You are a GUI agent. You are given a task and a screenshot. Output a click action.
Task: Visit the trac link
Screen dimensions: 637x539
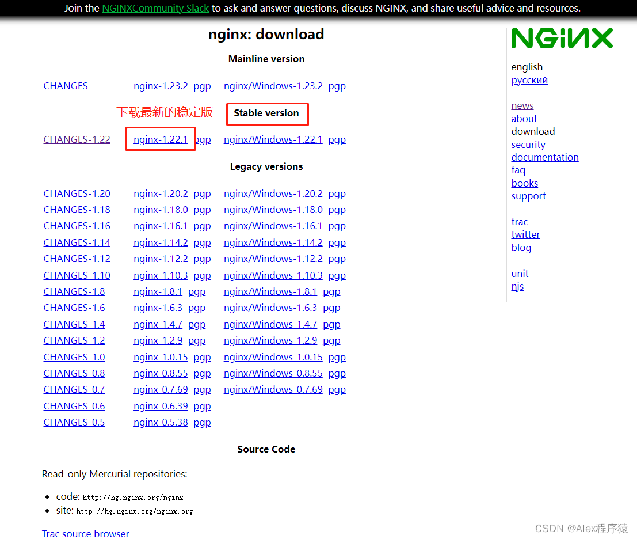click(519, 222)
